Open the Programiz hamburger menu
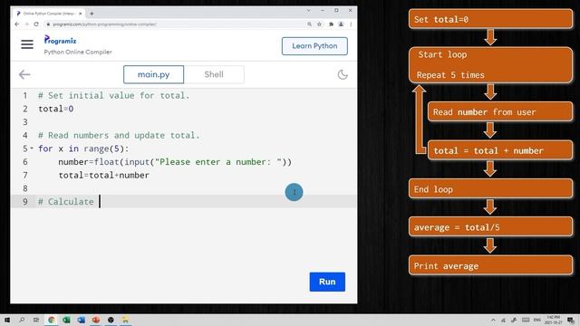Screen dimensions: 580x326 [27, 44]
